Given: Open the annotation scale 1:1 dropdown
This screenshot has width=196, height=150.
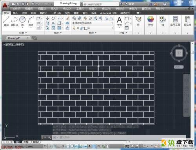Looking at the screenshot, I should tap(149, 146).
